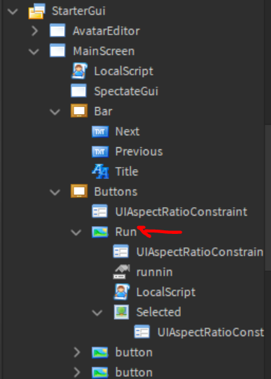Click the Explorer vertical scrollbar
The width and height of the screenshot is (271, 379).
point(268,198)
